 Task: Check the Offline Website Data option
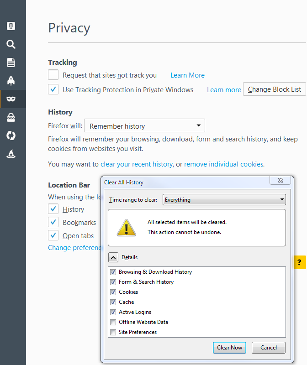tap(113, 322)
